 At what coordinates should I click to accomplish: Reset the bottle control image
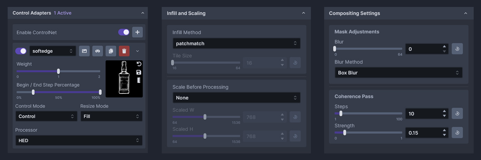pyautogui.click(x=139, y=64)
